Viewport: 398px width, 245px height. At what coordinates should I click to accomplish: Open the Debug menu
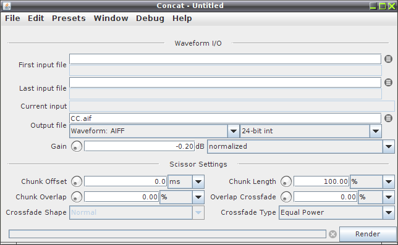click(150, 19)
